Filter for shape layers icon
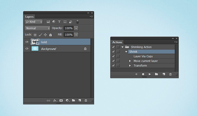Screen dimensions: 197x116 [x=65, y=22]
